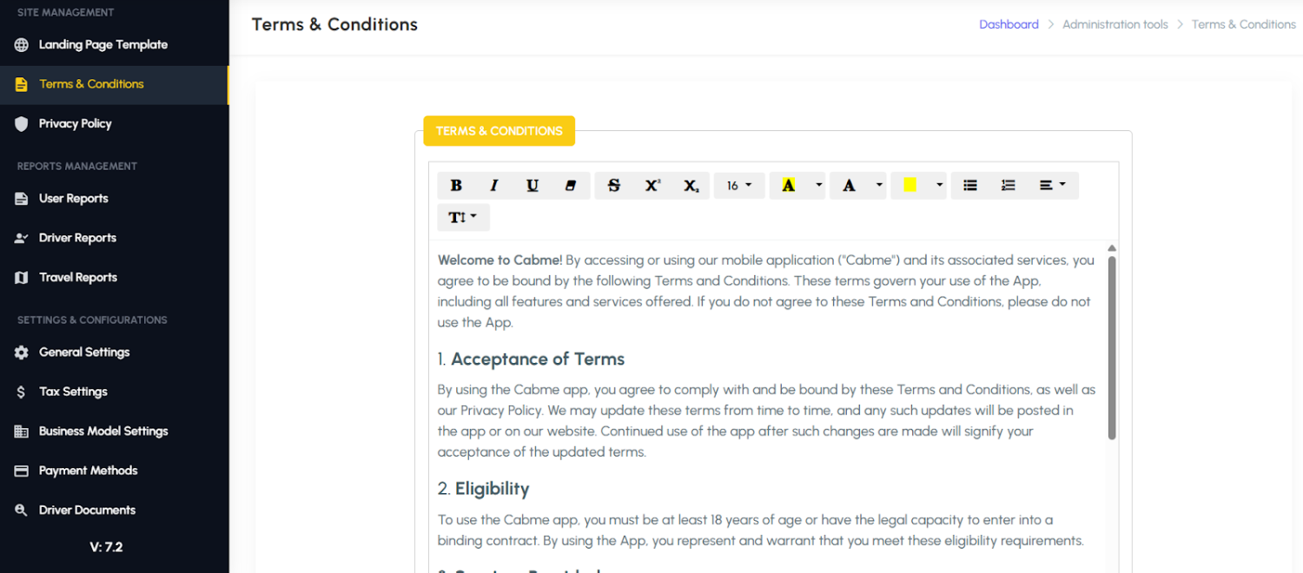Click the person icon beside Driver Reports
This screenshot has width=1303, height=573.
(22, 238)
